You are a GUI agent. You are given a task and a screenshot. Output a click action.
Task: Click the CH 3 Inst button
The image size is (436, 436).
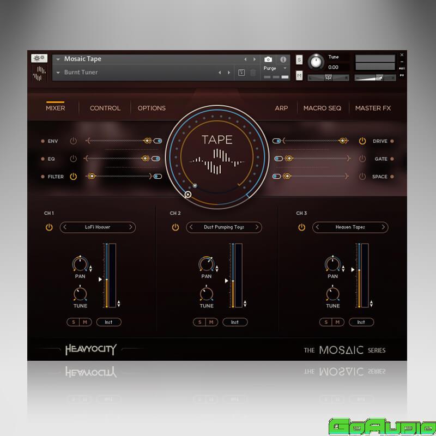click(361, 322)
